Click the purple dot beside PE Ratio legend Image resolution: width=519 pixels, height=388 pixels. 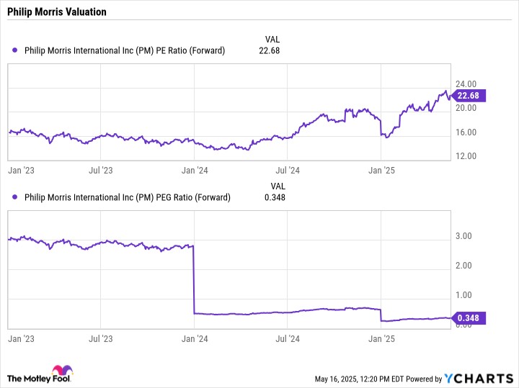[x=14, y=50]
